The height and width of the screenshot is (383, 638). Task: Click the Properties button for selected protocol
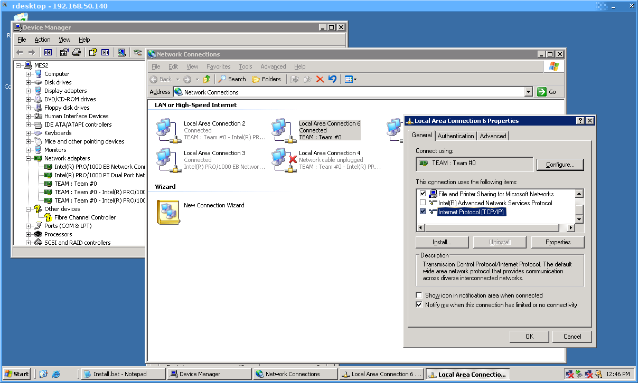click(x=558, y=242)
